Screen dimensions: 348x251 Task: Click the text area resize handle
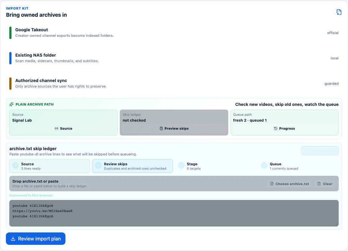pyautogui.click(x=337, y=225)
